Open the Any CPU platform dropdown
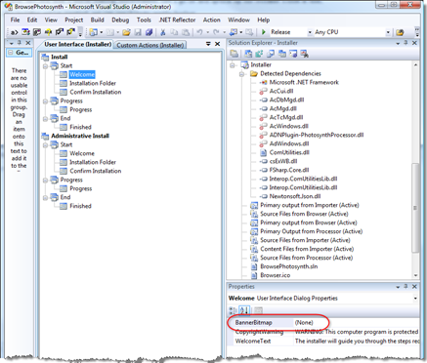 [388, 32]
